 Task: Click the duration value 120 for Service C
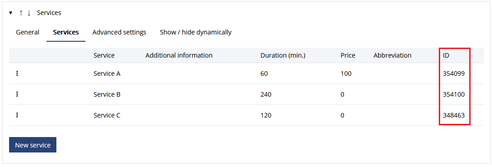tap(266, 115)
